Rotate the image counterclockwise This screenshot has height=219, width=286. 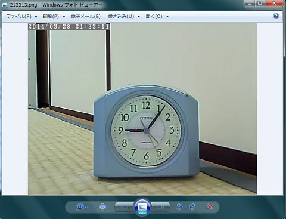(x=179, y=207)
